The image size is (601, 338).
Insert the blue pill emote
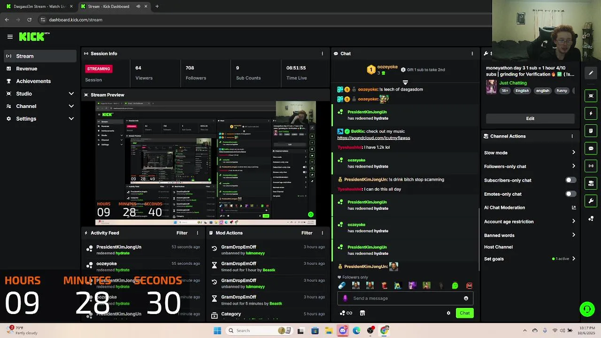(342, 285)
